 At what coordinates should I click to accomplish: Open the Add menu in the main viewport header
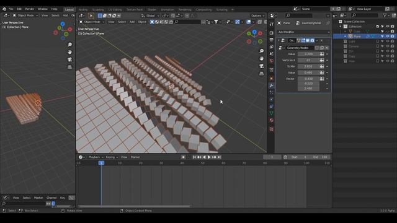[x=132, y=22]
